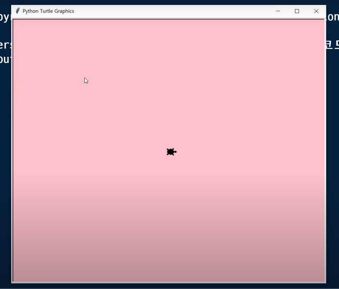Click the feather icon in the title bar
Viewport: 339px width, 289px height.
click(18, 11)
